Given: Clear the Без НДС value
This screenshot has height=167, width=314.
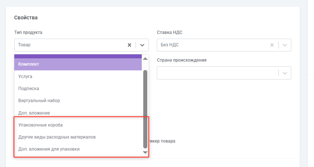Looking at the screenshot, I should coord(272,45).
